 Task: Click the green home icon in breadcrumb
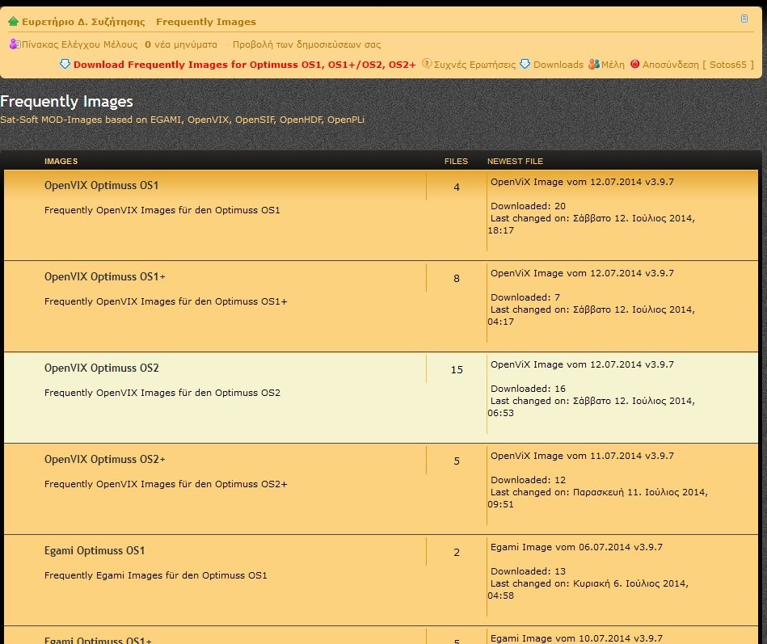tap(13, 22)
